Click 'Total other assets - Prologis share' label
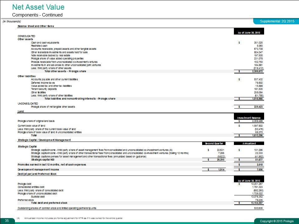The image size is (299, 224). click(x=65, y=71)
